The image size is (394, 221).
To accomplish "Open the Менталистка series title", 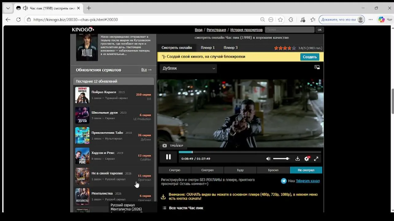I will click(102, 193).
